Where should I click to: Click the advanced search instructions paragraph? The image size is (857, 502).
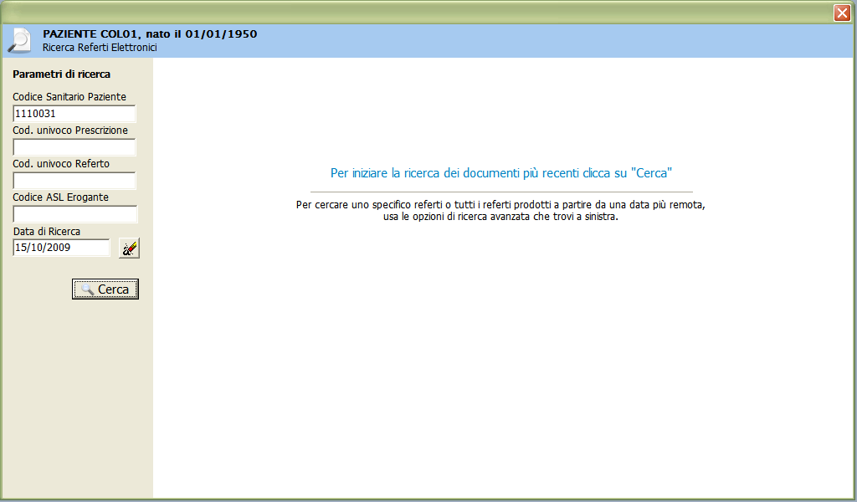pyautogui.click(x=501, y=211)
